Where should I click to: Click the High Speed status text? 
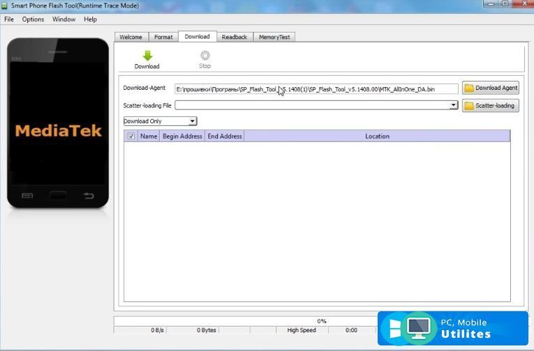click(302, 330)
